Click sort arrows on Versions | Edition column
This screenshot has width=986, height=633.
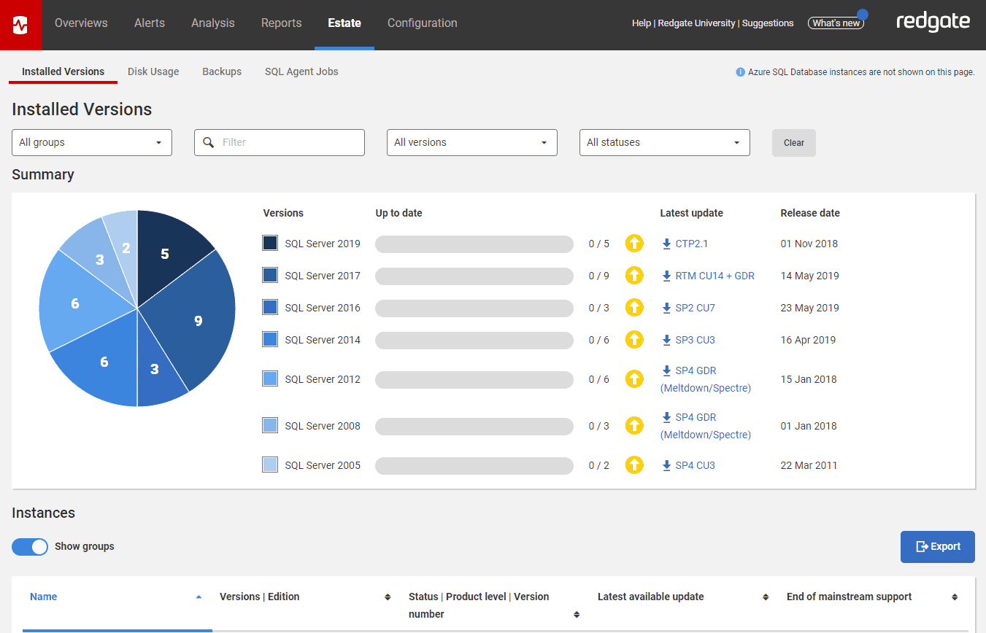pos(388,597)
